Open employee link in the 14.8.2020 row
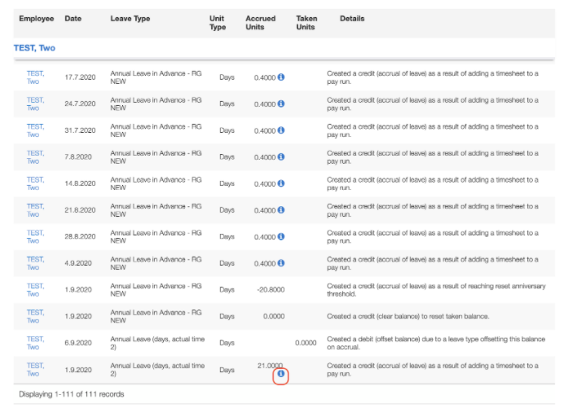Viewport: 564px width, 413px height. click(x=35, y=183)
